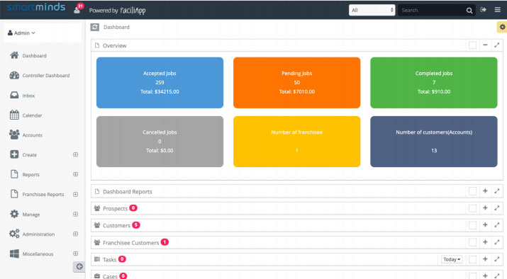This screenshot has width=507, height=279.
Task: Maximize the Prospects panel
Action: point(497,208)
